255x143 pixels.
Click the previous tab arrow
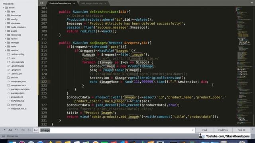pos(41,3)
